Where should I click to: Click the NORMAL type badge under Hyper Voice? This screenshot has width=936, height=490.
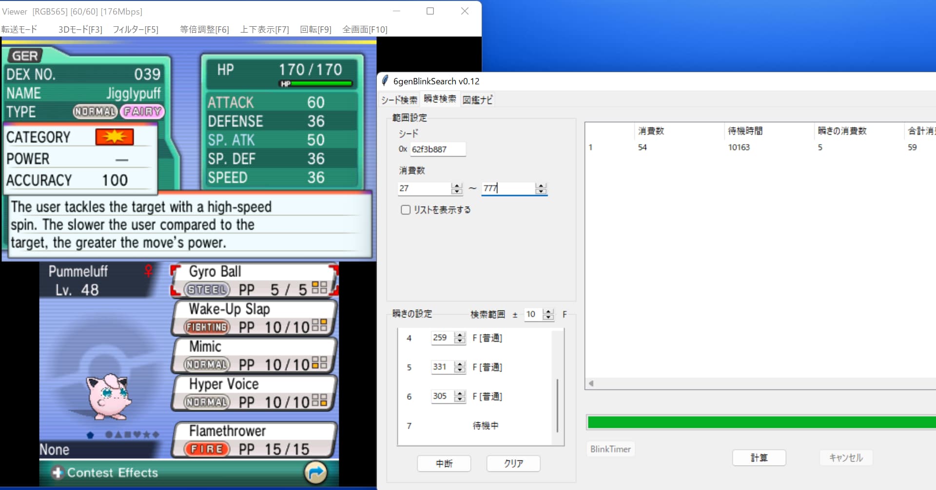[207, 402]
